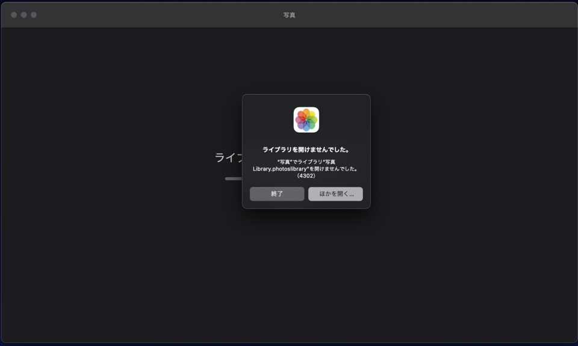
Task: Click the error code text (4302)
Action: [306, 176]
